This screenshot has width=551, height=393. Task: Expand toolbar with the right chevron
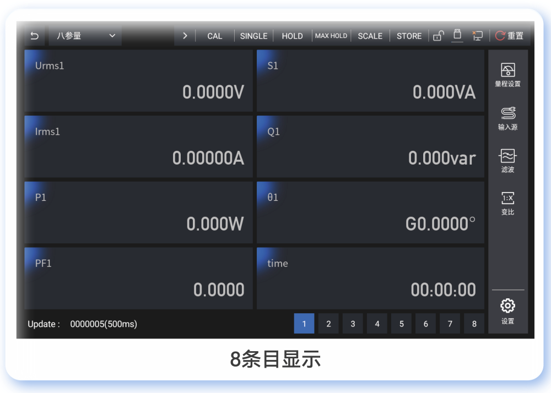coord(185,36)
